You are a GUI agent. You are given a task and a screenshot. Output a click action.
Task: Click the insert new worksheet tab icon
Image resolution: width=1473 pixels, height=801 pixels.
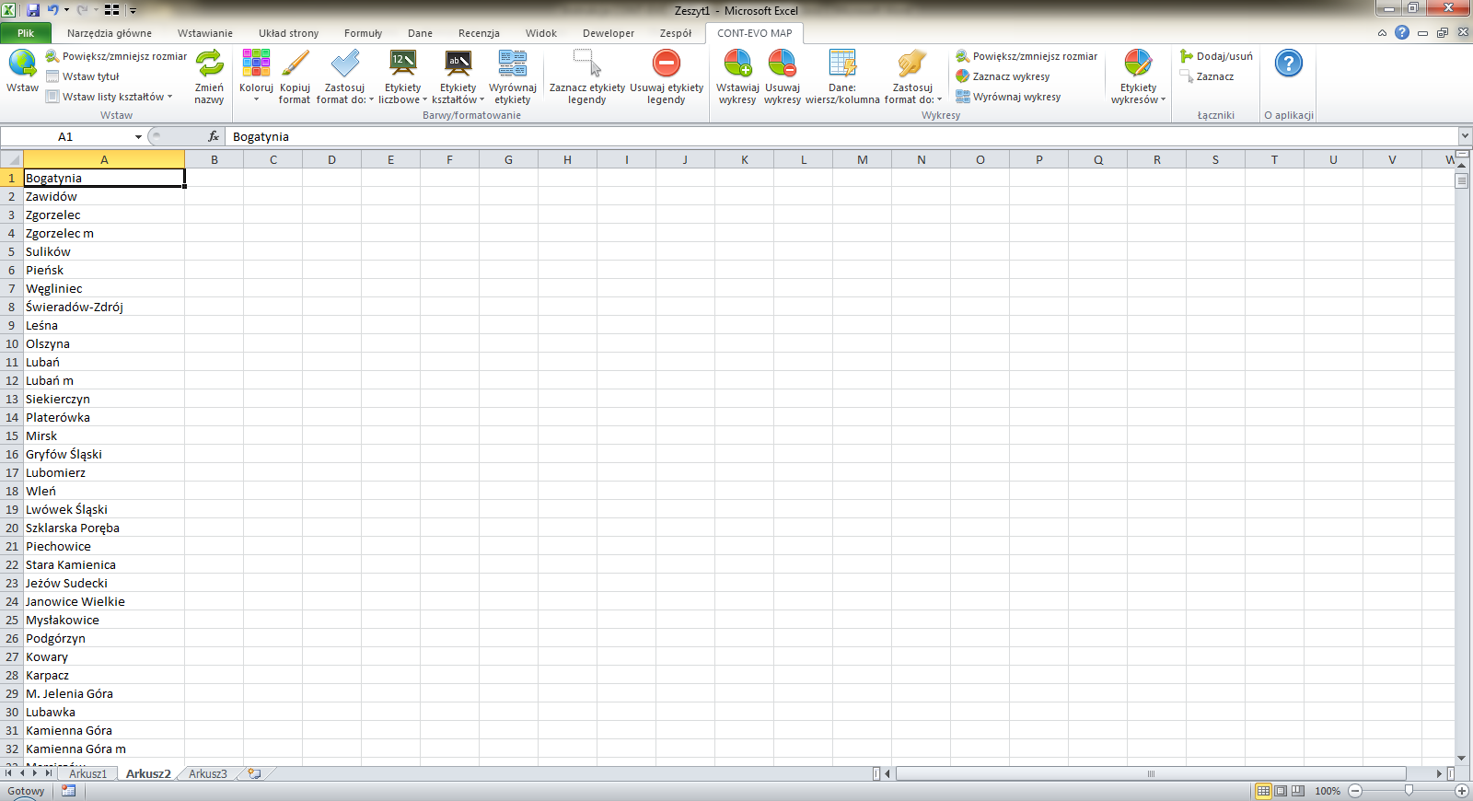254,773
